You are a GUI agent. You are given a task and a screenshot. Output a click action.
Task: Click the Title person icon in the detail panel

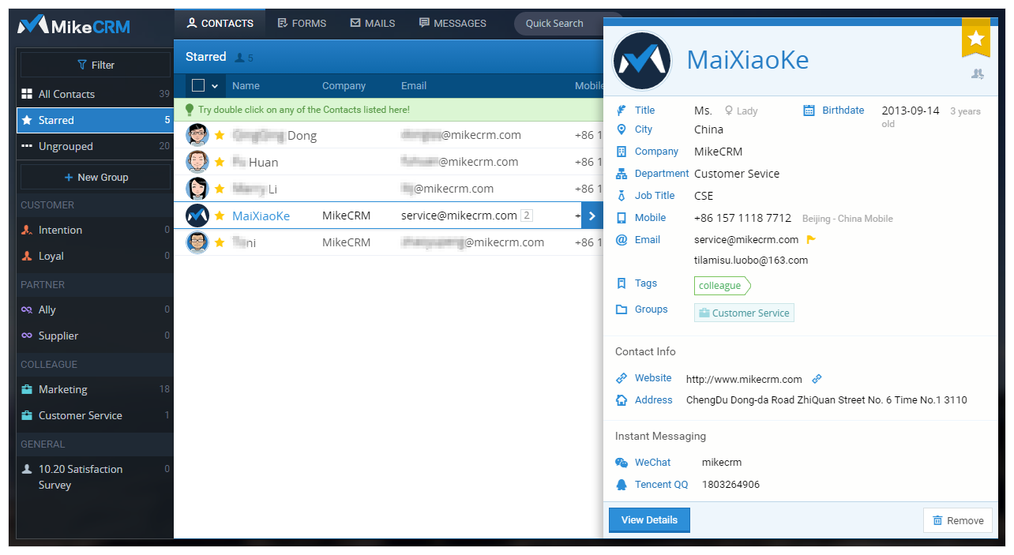coord(622,111)
